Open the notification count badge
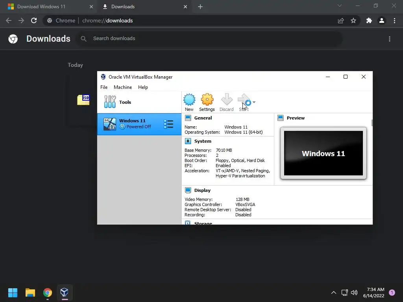Image resolution: width=403 pixels, height=302 pixels. 392,293
